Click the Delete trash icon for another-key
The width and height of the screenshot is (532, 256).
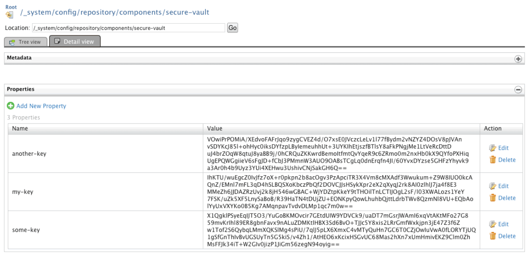(x=493, y=160)
